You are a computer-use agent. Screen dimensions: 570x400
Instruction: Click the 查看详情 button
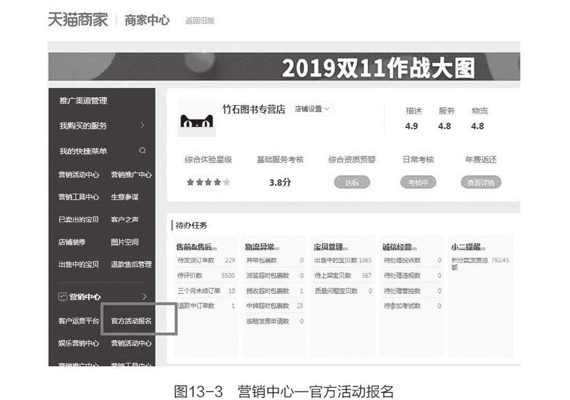pos(481,182)
